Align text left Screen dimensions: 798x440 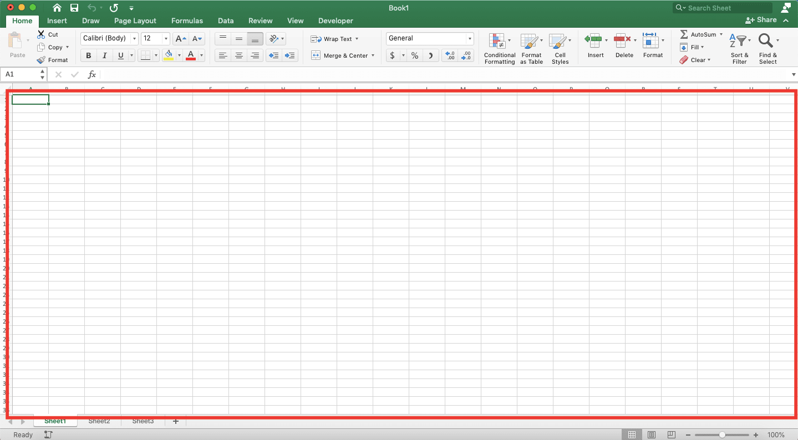coord(223,55)
